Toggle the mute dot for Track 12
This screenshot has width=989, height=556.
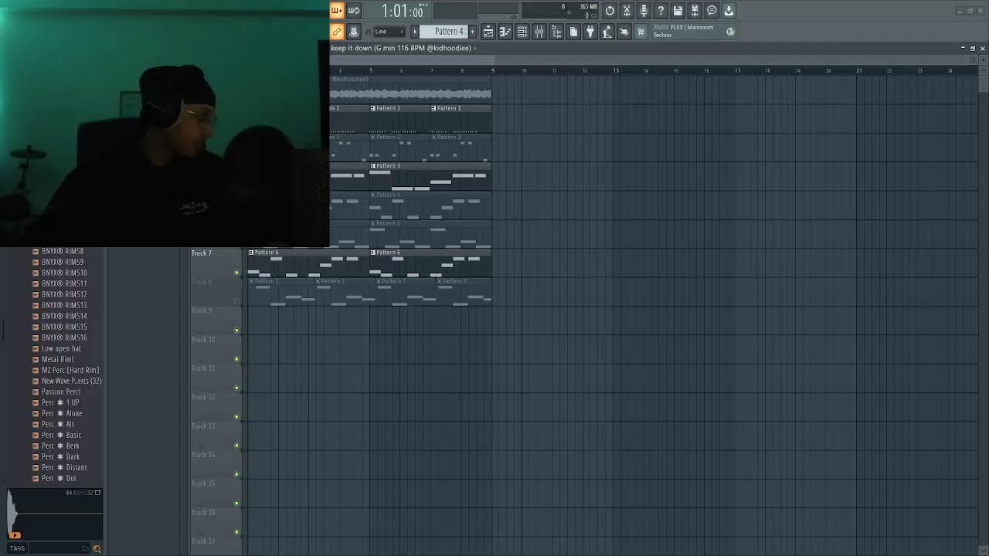point(236,417)
